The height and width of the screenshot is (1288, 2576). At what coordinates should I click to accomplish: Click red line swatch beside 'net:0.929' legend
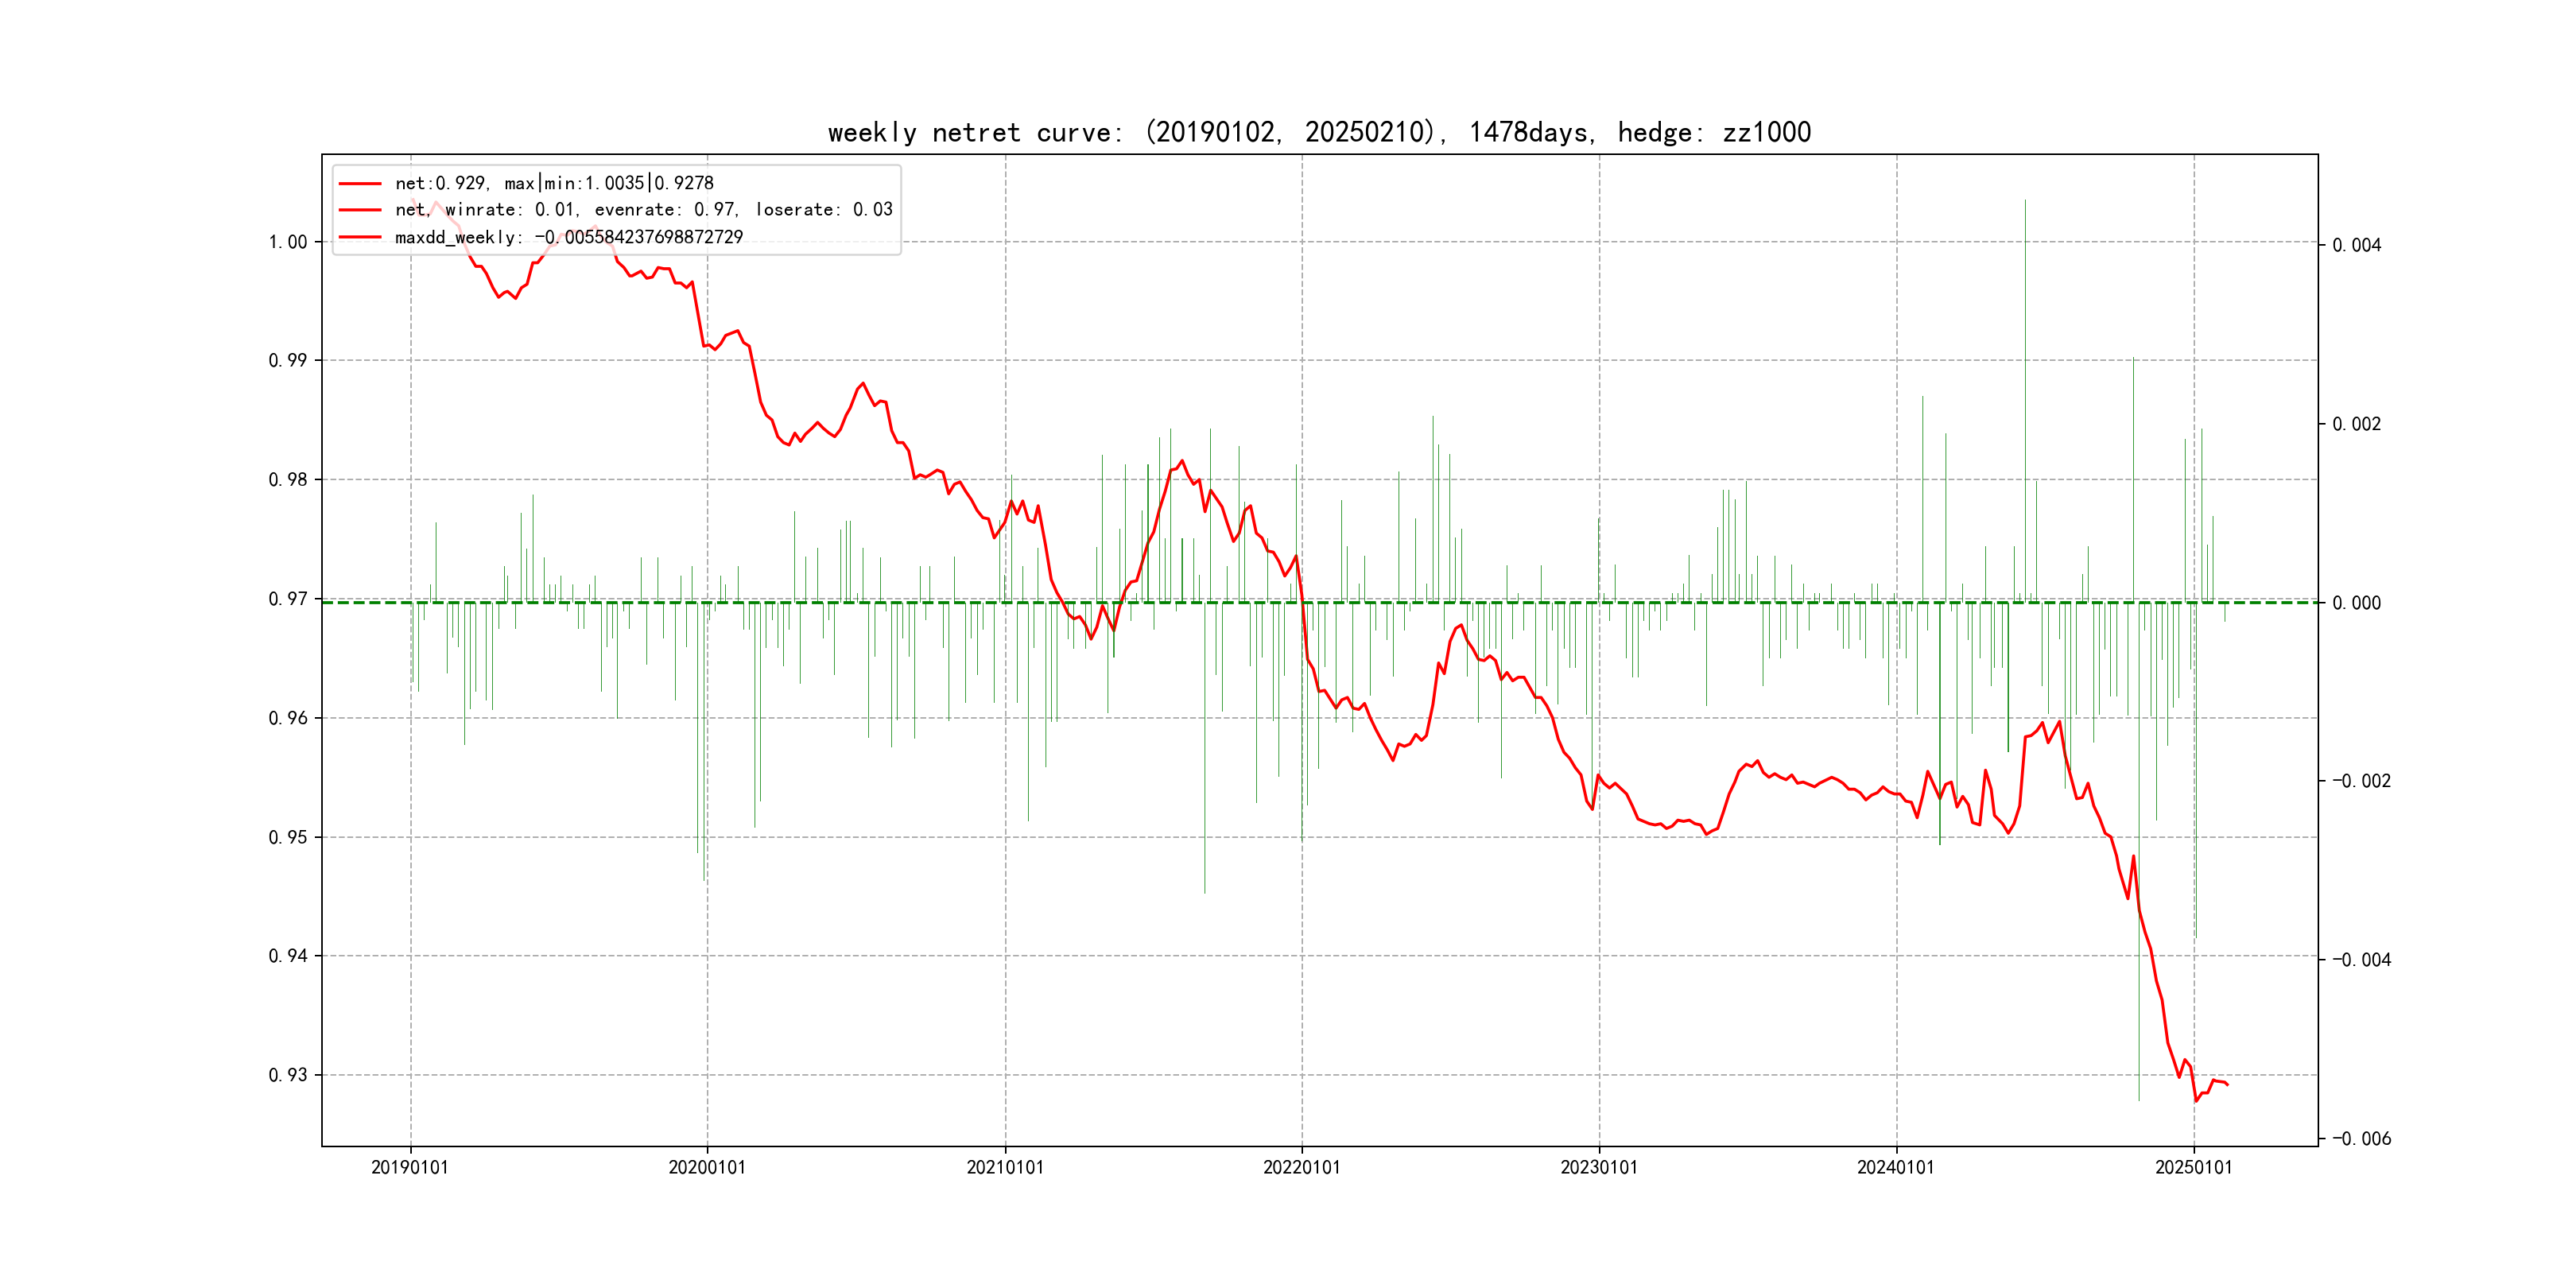point(360,183)
